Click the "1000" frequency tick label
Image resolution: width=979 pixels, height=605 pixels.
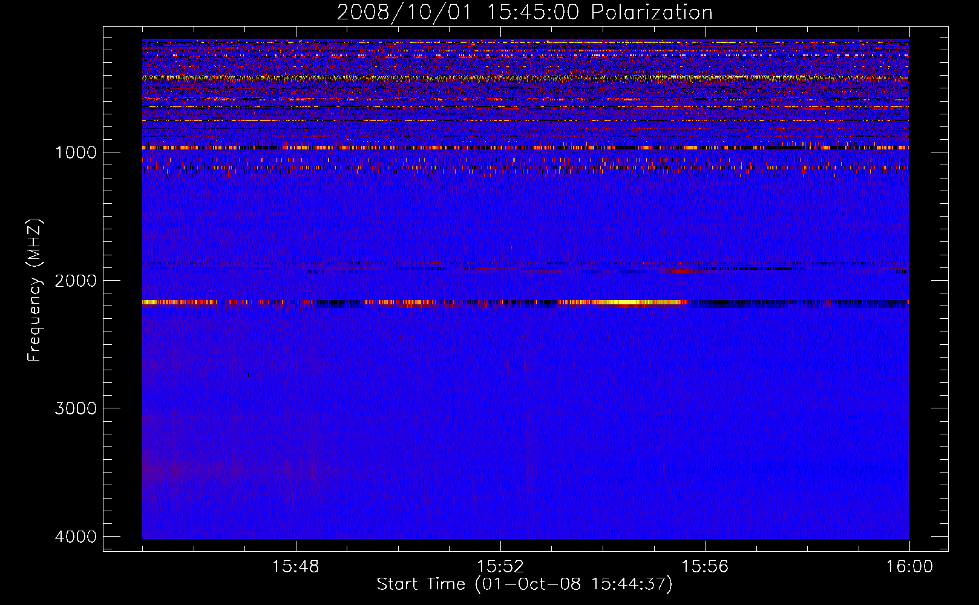[x=76, y=152]
